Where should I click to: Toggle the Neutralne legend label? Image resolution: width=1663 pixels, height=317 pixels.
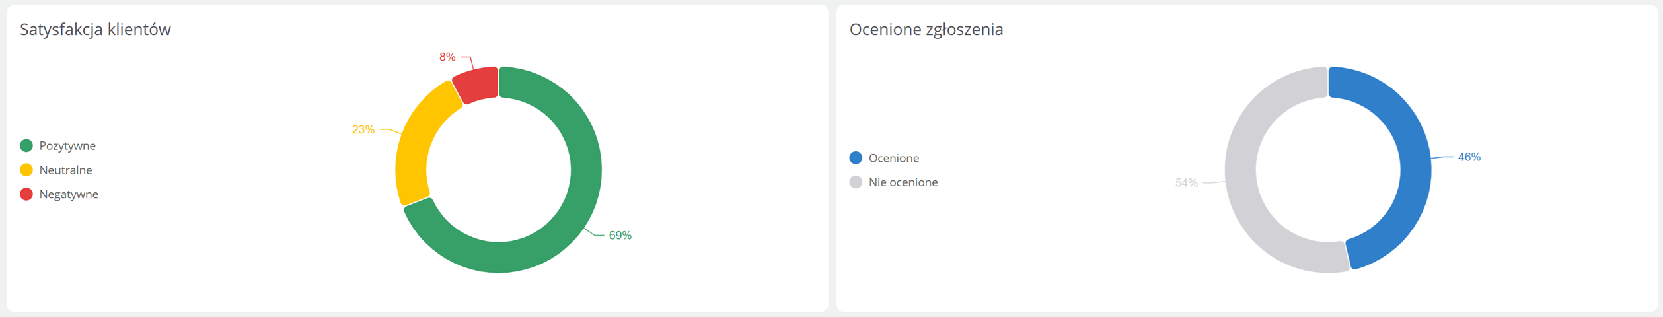pyautogui.click(x=65, y=170)
